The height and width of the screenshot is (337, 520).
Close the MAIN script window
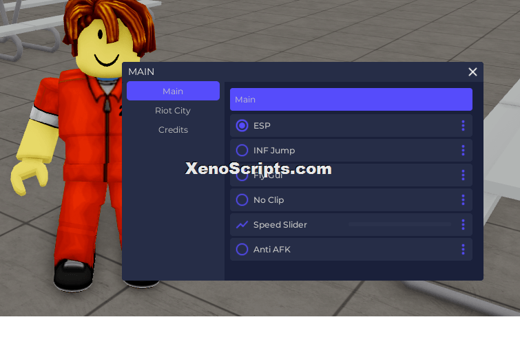[x=472, y=72]
